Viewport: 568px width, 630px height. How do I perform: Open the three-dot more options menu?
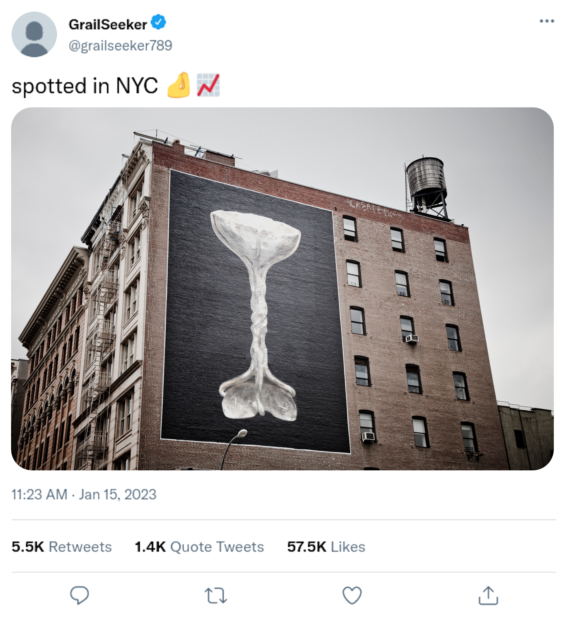pos(547,21)
